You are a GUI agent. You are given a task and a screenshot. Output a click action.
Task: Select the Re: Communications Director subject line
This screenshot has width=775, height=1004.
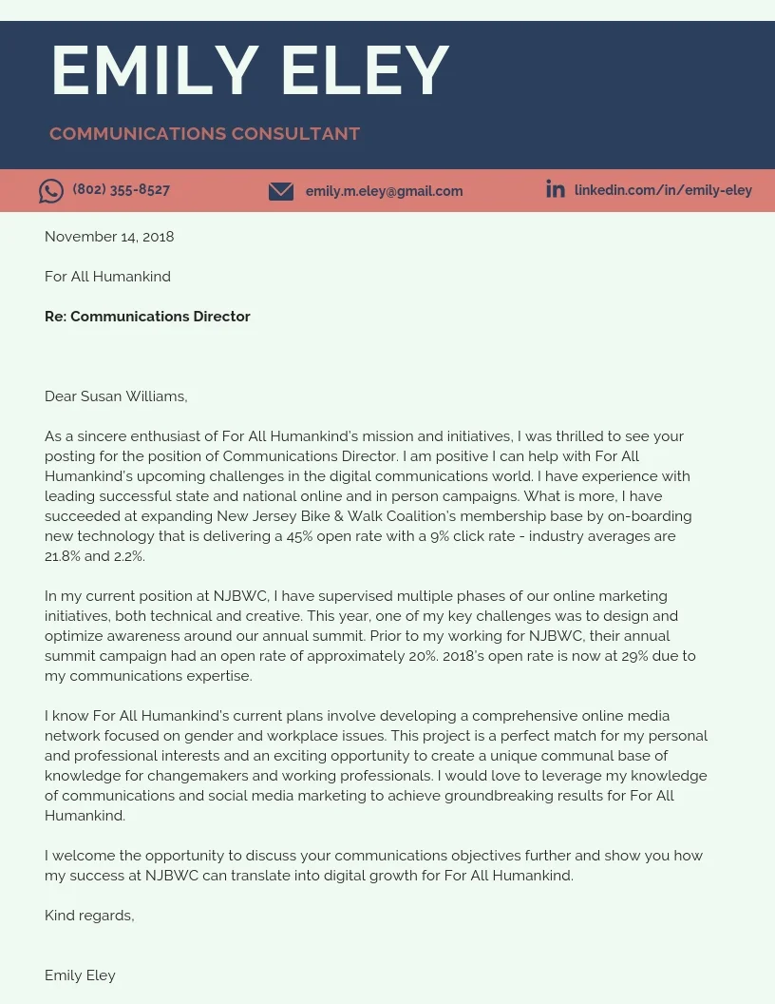coord(147,317)
